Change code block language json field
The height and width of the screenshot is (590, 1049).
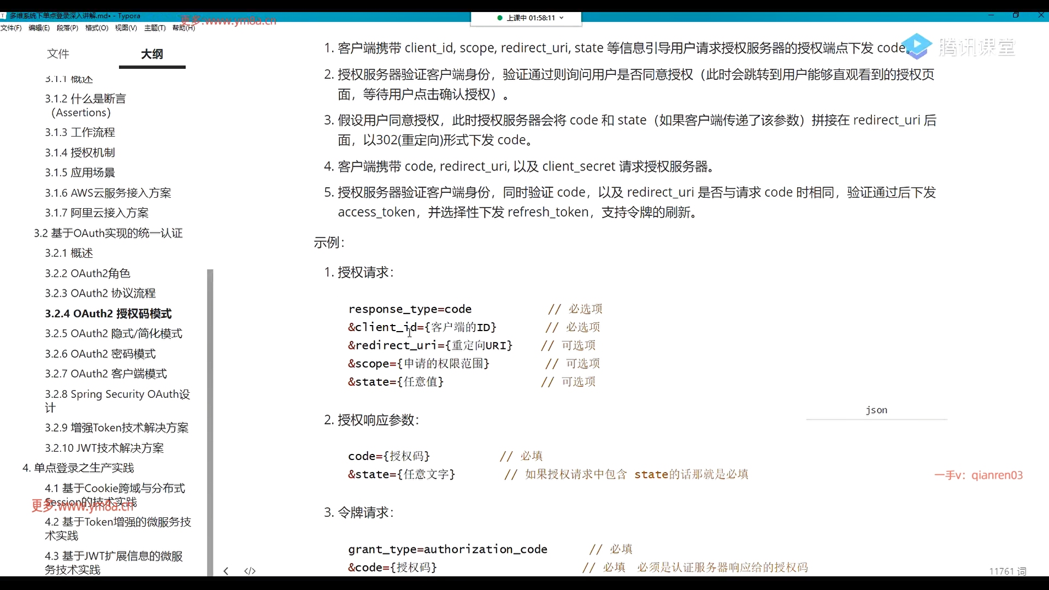click(876, 410)
